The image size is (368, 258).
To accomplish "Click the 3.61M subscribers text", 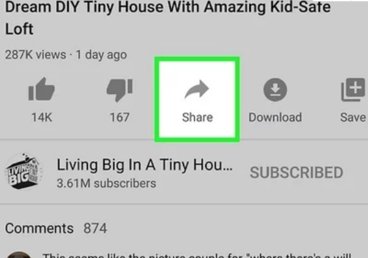I will (x=106, y=183).
